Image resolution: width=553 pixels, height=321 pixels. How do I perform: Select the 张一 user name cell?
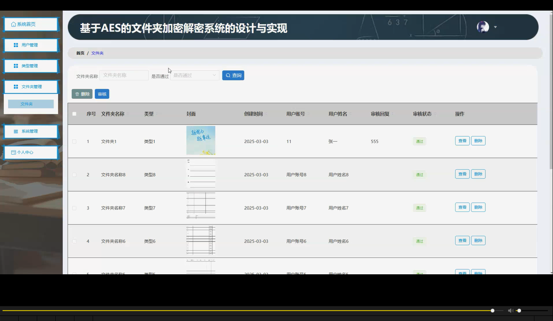333,142
